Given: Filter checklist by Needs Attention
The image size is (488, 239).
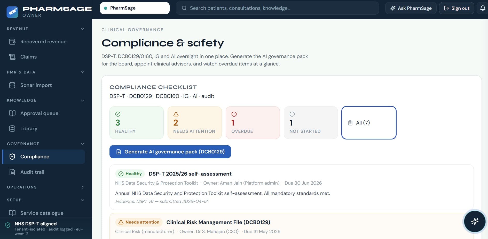Looking at the screenshot, I should click(195, 123).
